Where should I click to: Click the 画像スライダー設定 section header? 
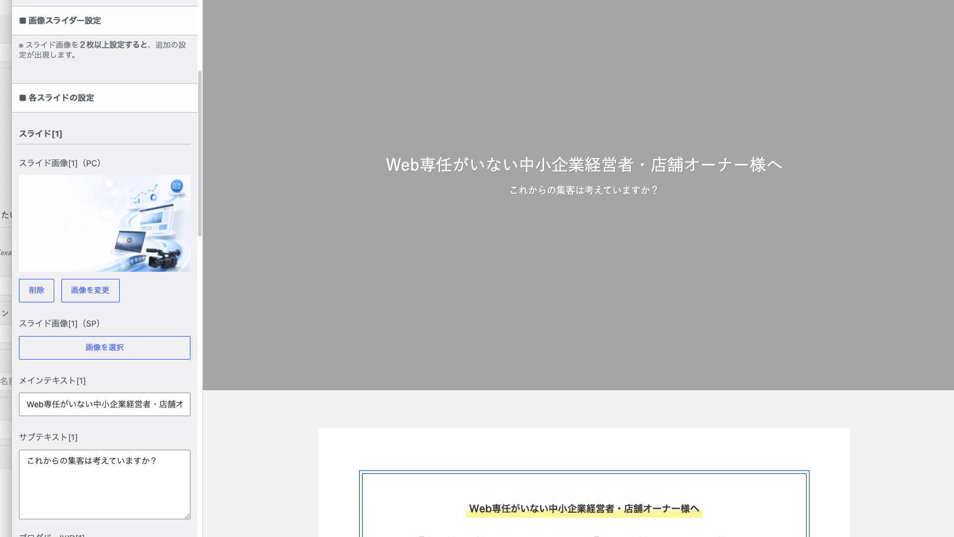[x=104, y=21]
